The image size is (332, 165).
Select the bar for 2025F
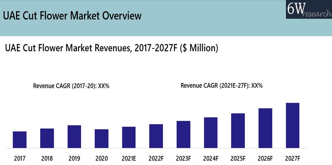click(238, 131)
